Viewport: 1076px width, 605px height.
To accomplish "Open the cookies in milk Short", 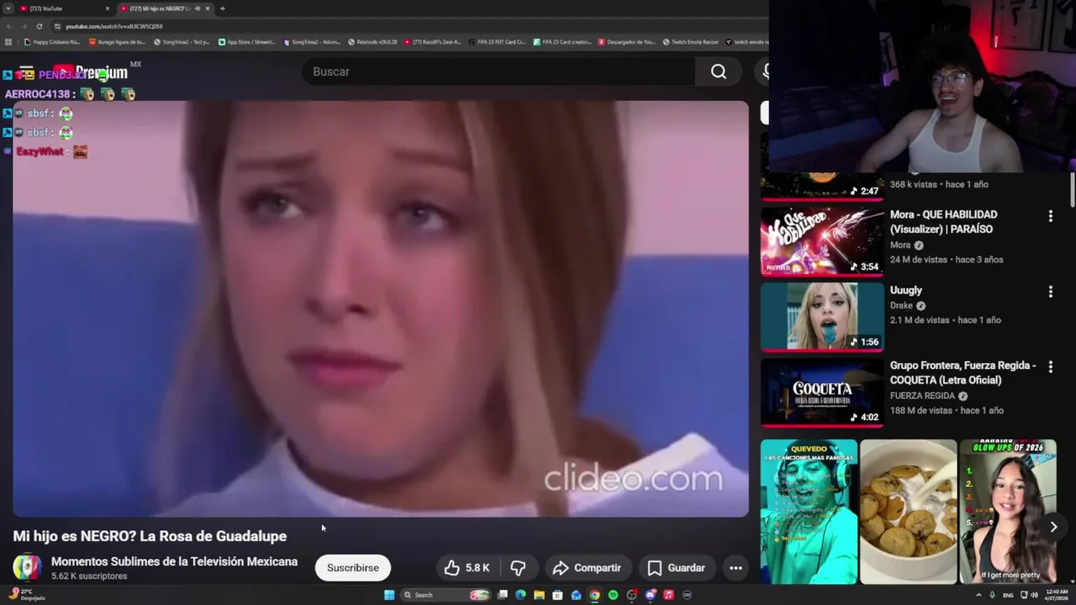I will pyautogui.click(x=908, y=512).
